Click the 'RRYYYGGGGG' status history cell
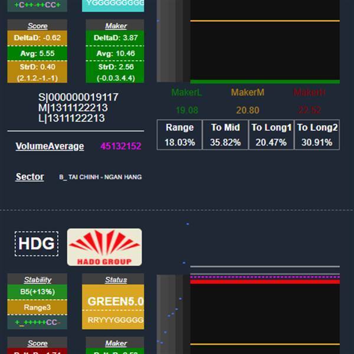The image size is (354, 354). (x=113, y=320)
